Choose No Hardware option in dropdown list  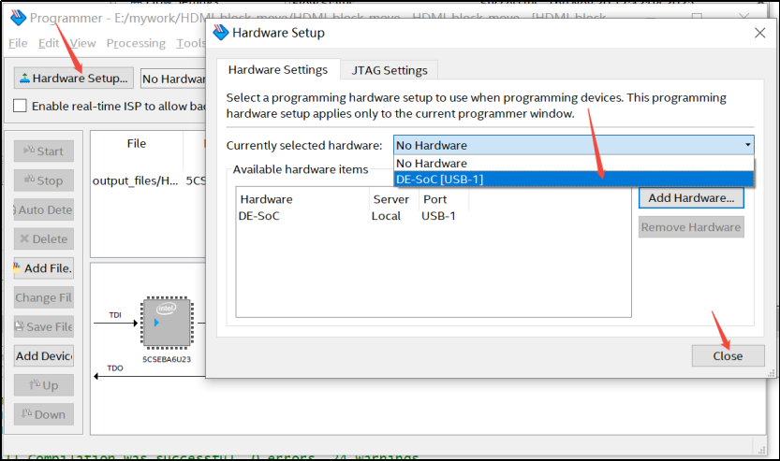[574, 164]
